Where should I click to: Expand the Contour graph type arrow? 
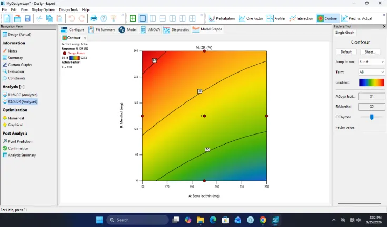(x=85, y=38)
